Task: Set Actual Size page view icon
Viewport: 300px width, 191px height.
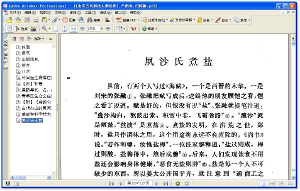Action: click(x=55, y=29)
